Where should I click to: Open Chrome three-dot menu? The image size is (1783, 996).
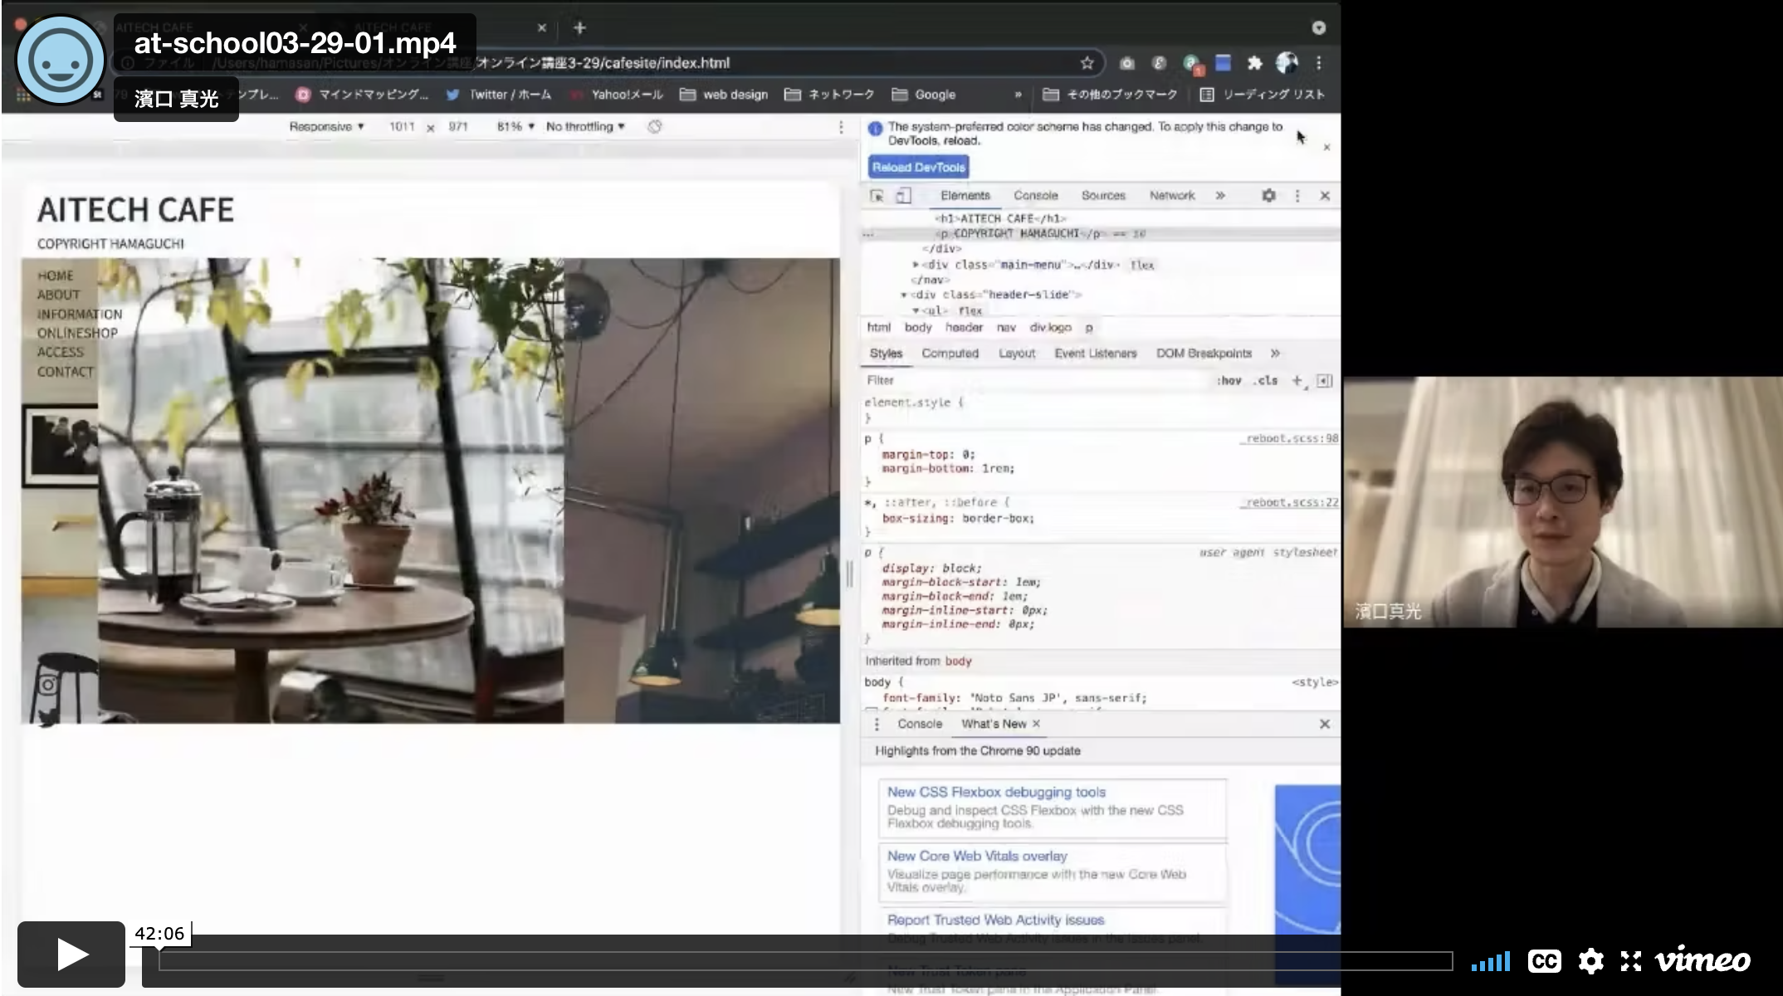pos(1318,63)
